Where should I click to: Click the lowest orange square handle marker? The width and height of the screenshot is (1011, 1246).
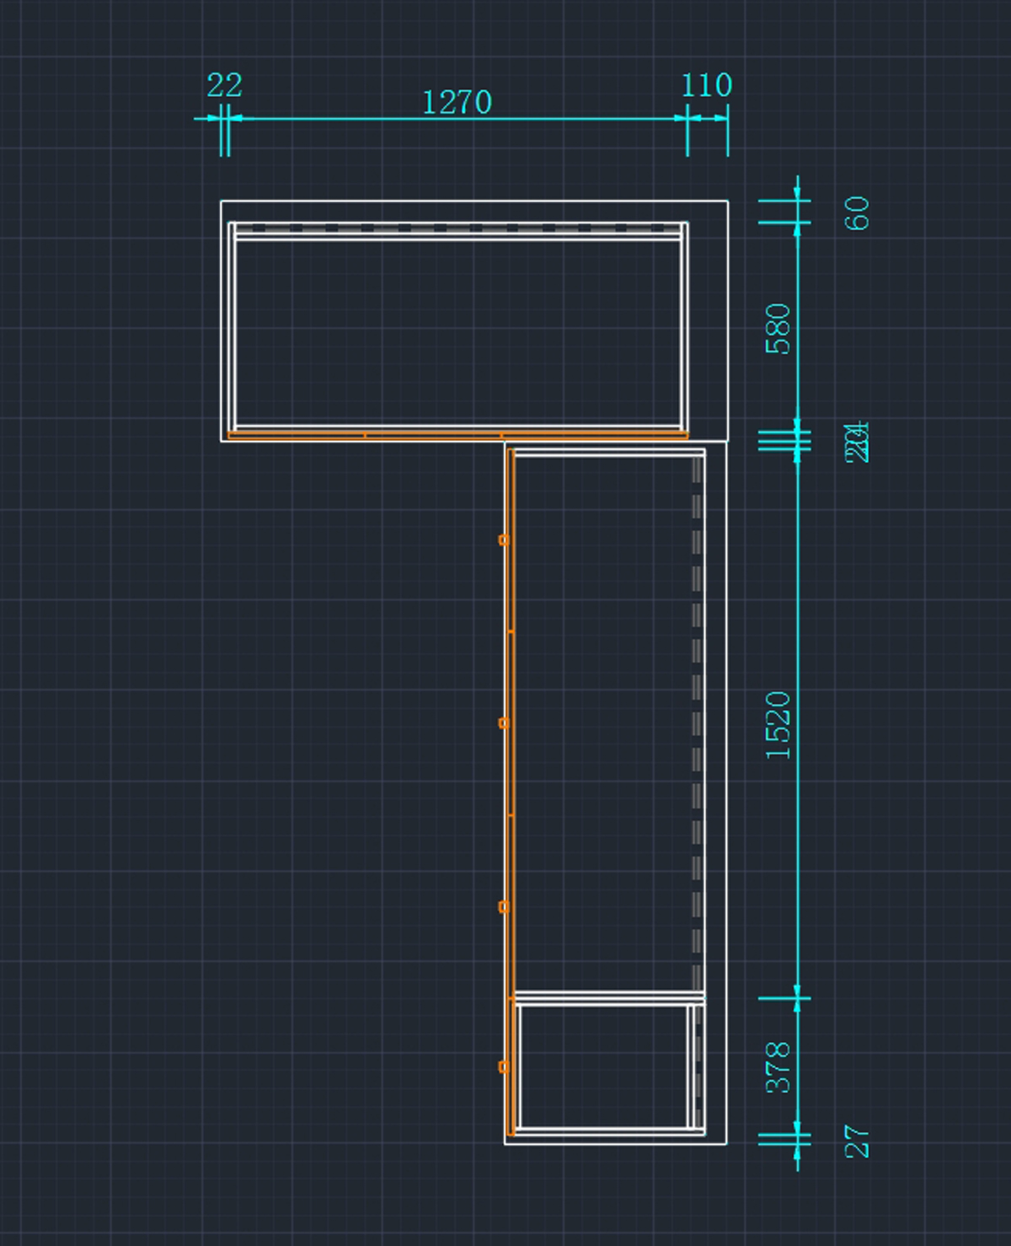pos(504,1066)
